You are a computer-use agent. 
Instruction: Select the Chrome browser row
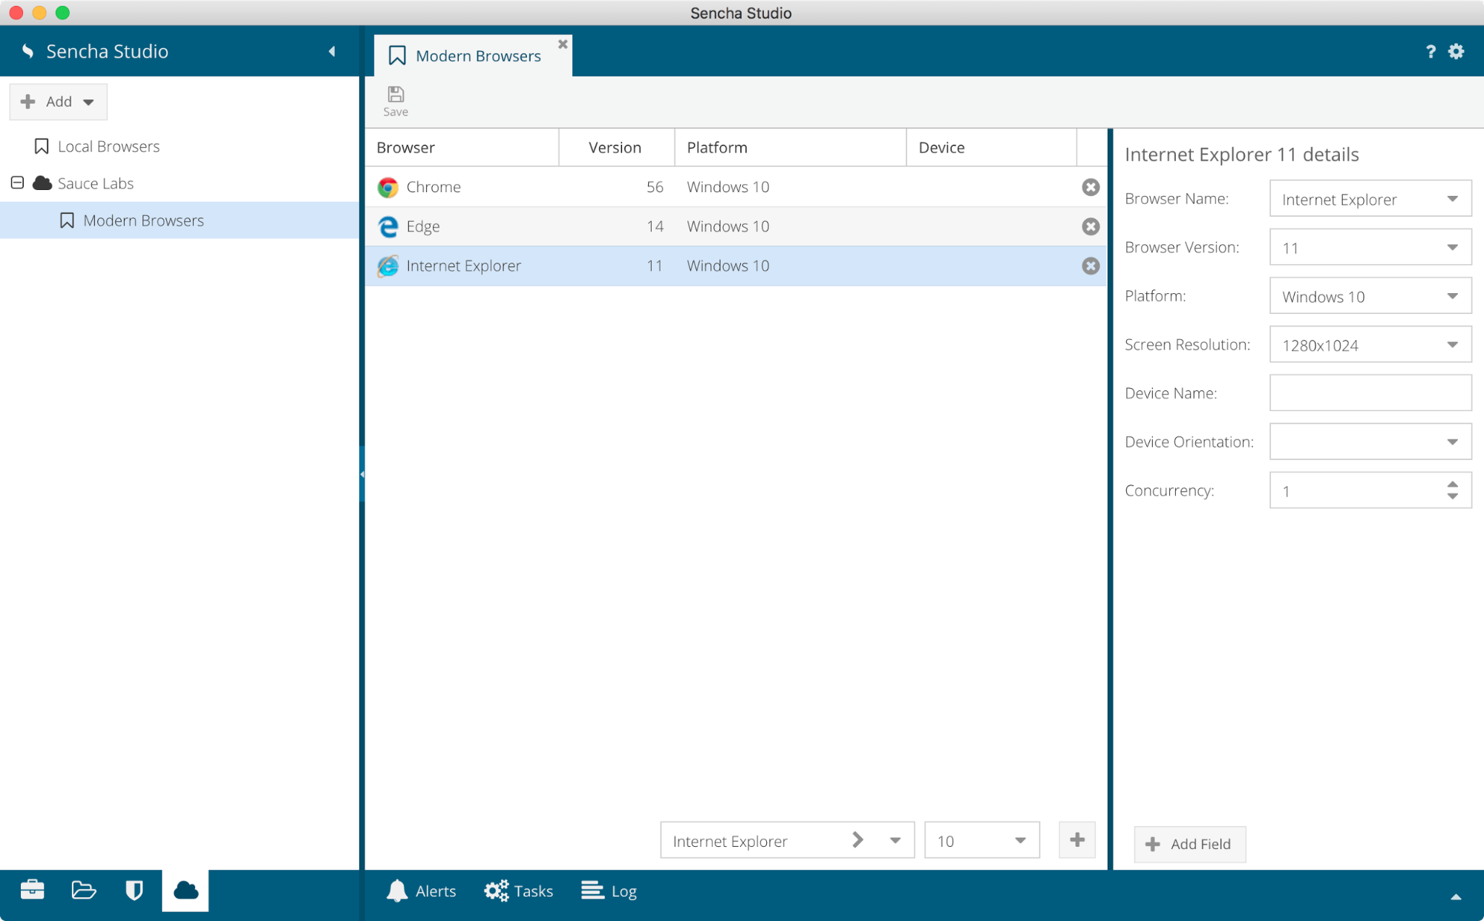(735, 187)
